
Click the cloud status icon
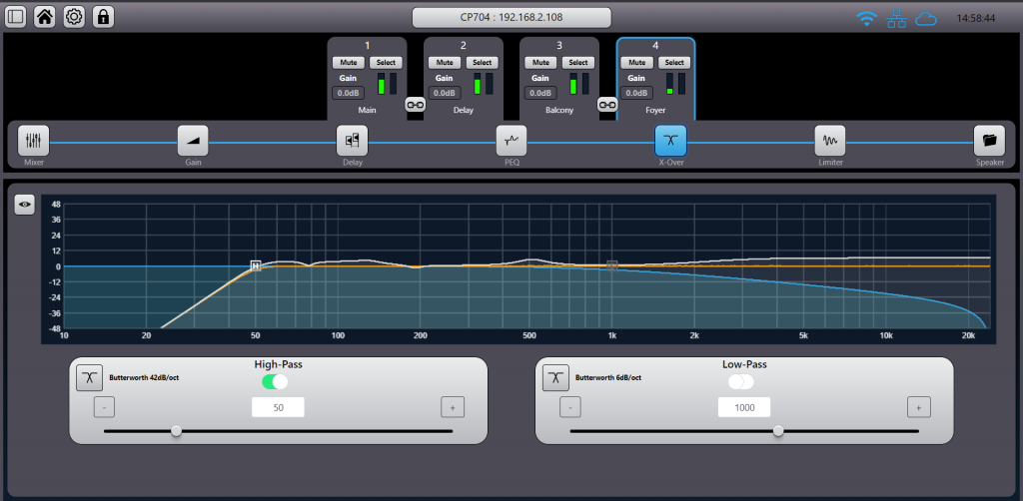click(926, 19)
